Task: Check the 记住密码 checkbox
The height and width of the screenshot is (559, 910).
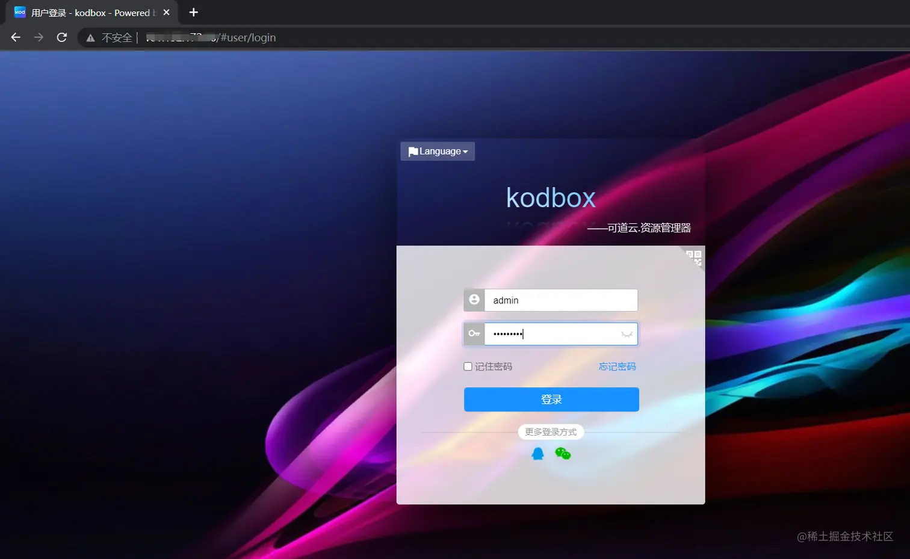Action: click(x=468, y=366)
